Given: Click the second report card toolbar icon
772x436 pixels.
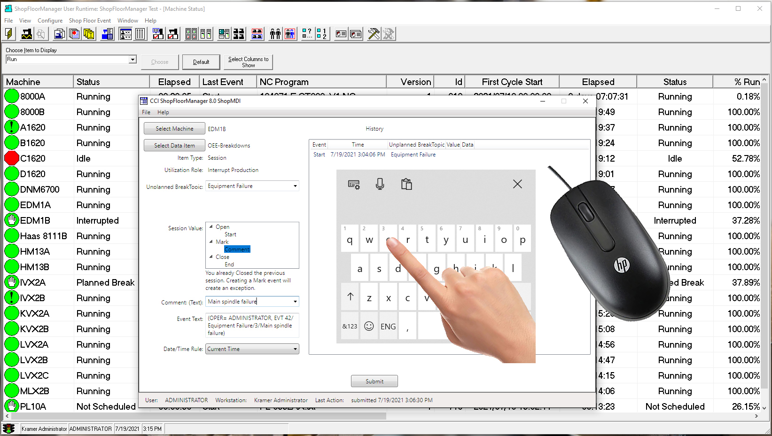Looking at the screenshot, I should pos(356,34).
